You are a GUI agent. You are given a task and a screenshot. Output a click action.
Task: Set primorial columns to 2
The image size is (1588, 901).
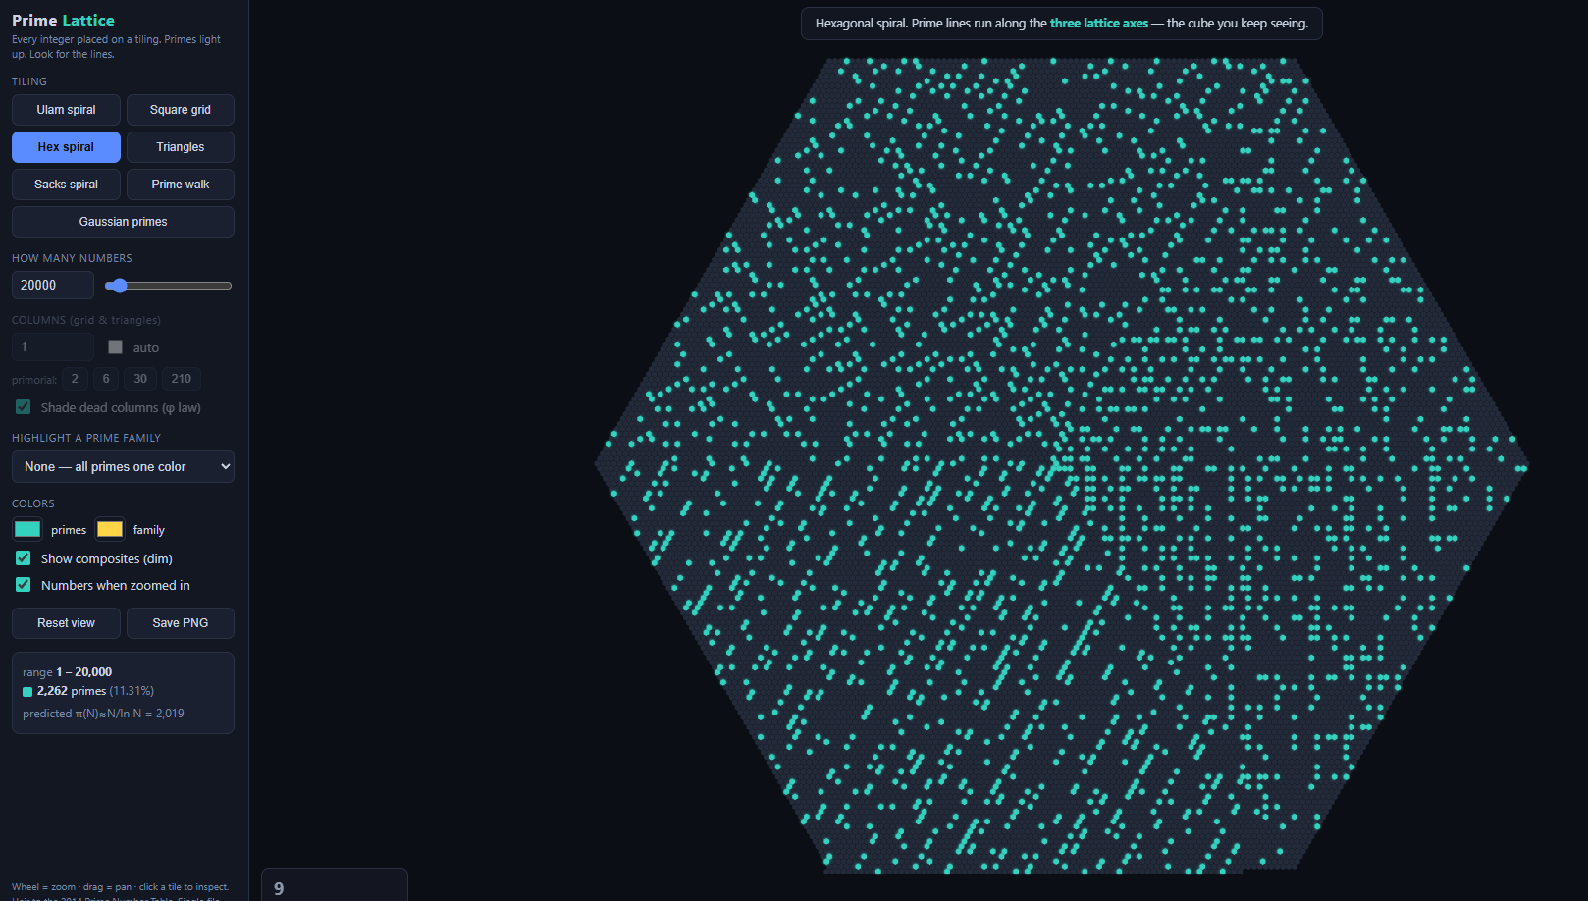click(x=75, y=379)
